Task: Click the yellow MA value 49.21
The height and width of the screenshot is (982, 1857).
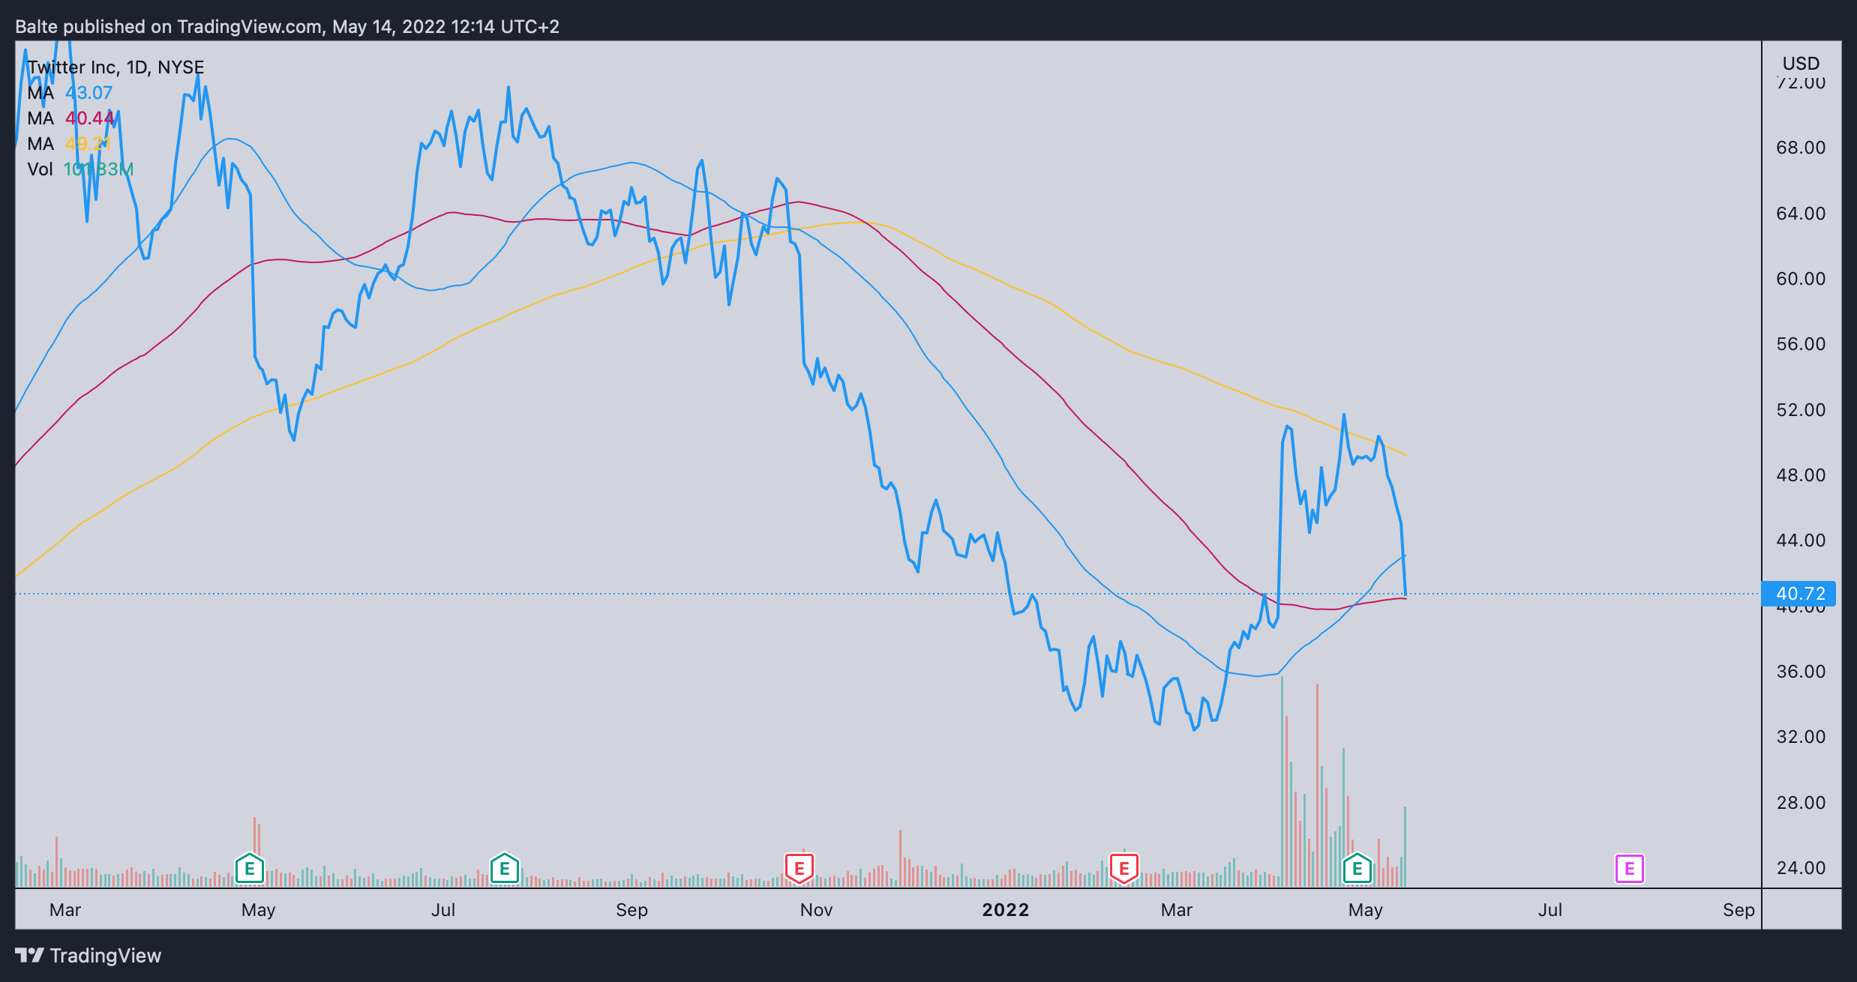Action: (x=88, y=144)
